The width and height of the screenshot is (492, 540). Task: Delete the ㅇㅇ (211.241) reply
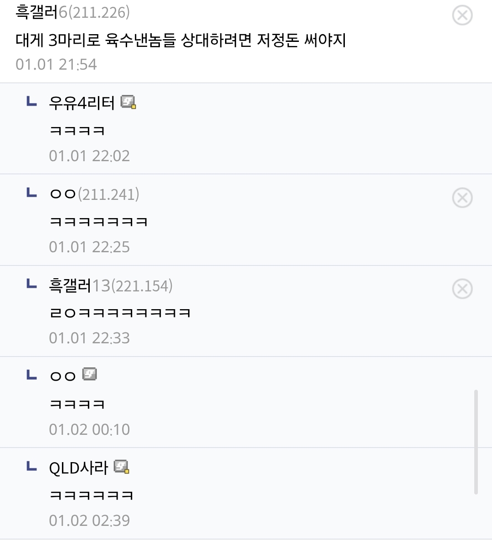tap(462, 198)
